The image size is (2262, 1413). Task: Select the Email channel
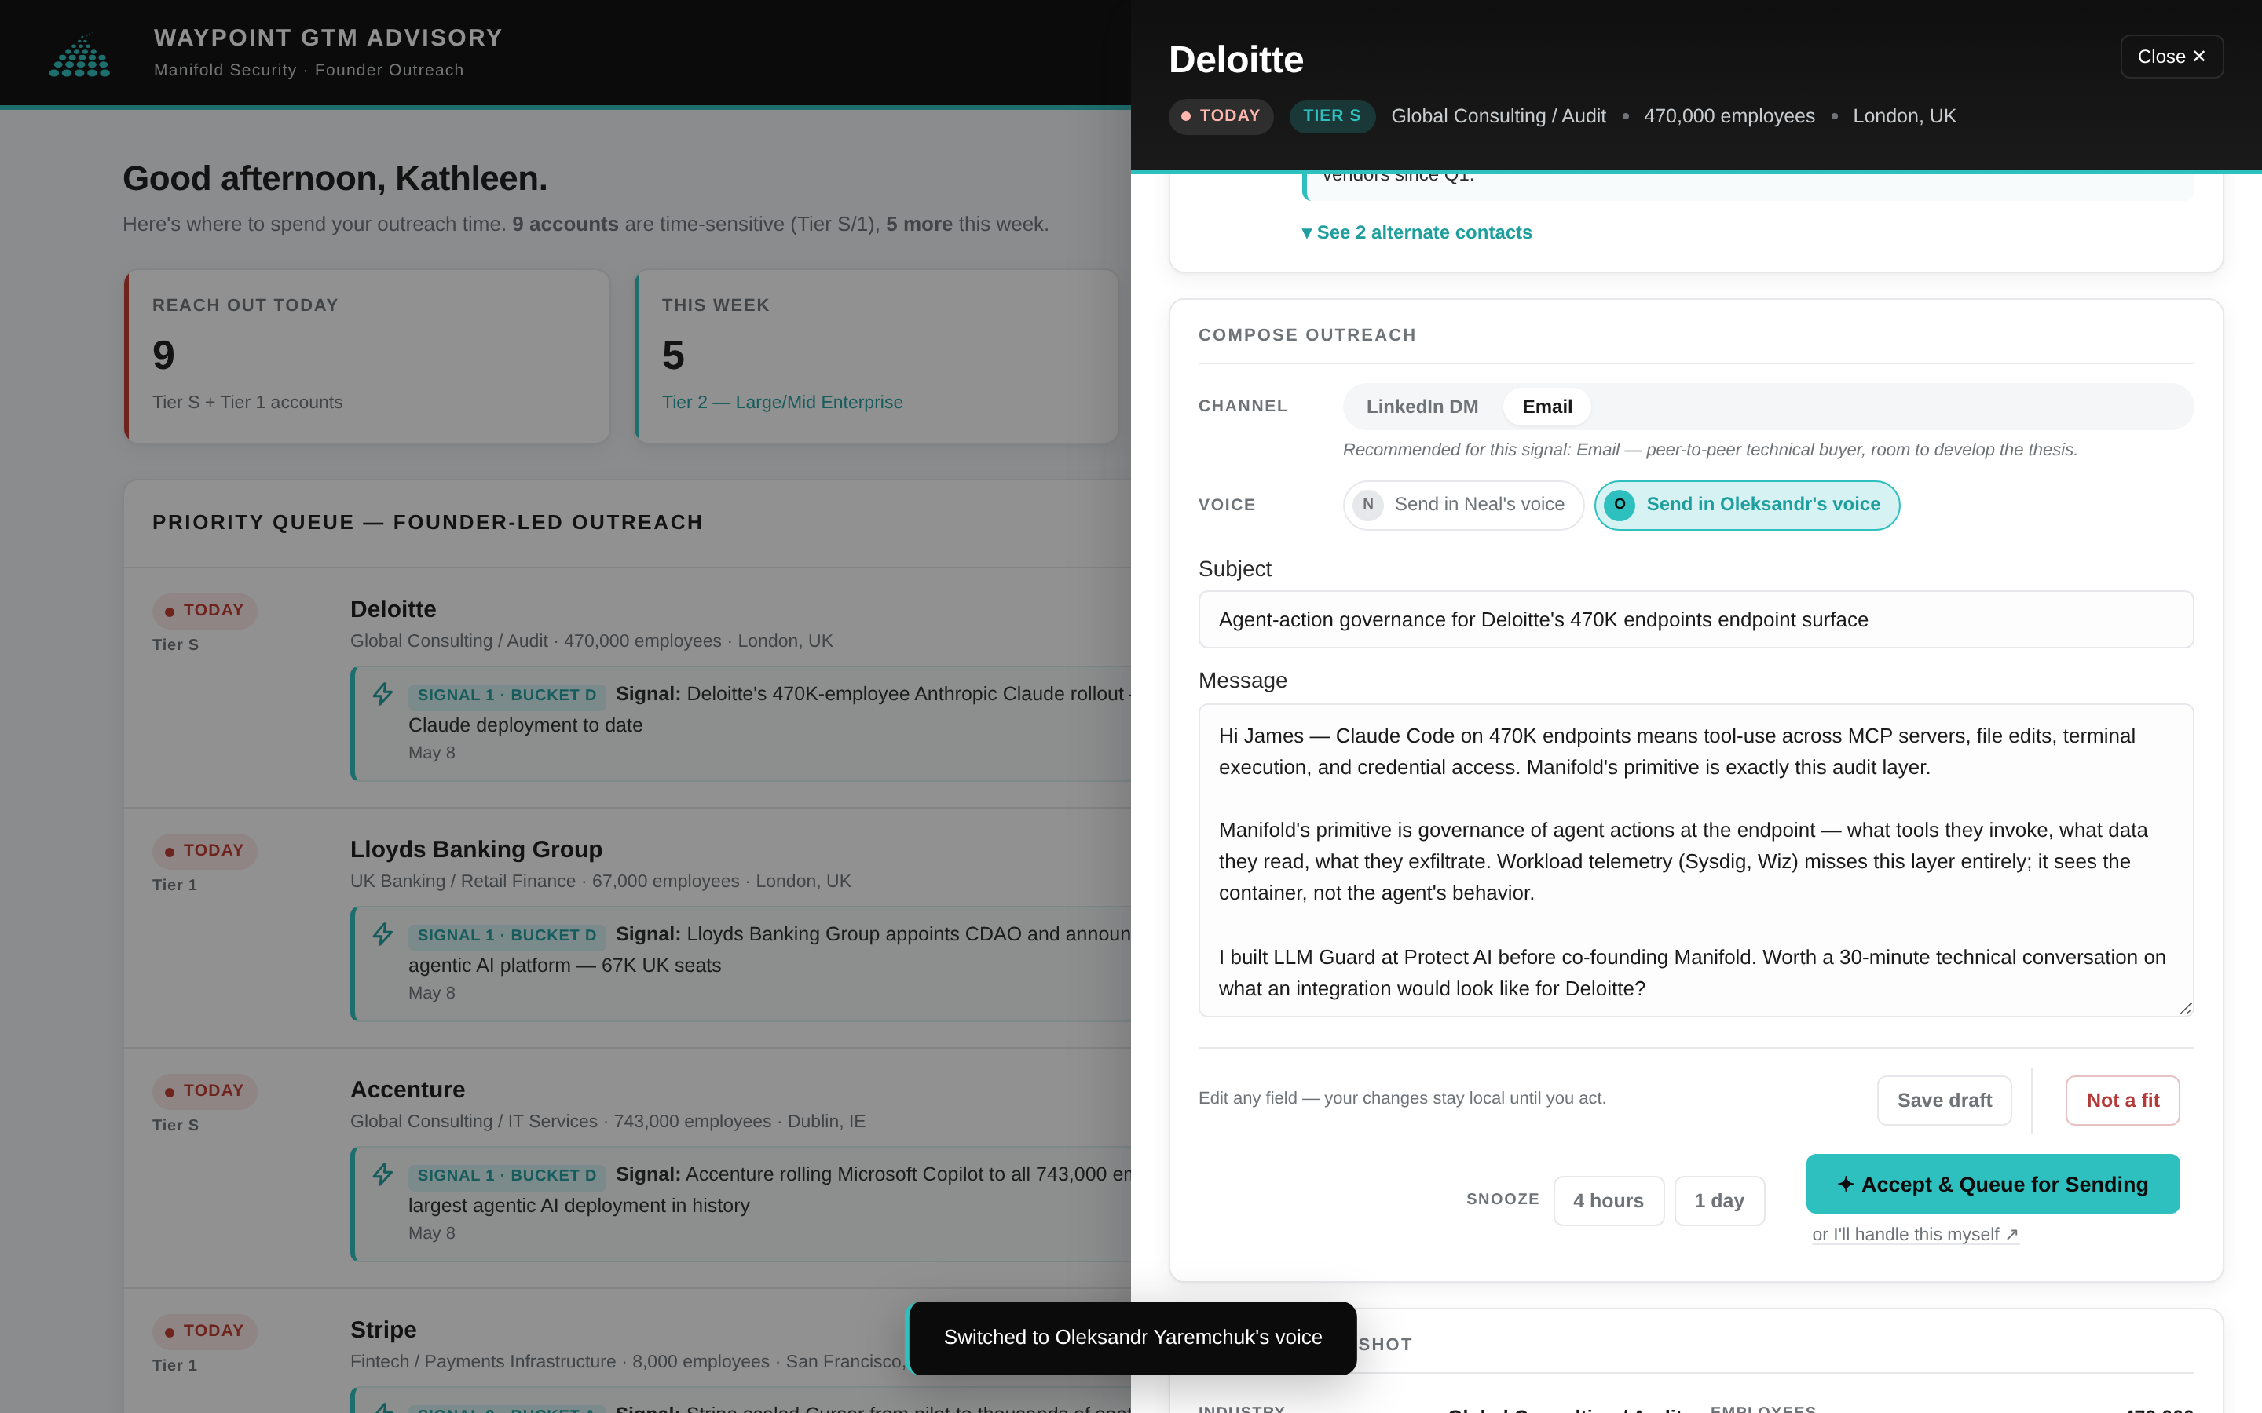point(1547,407)
